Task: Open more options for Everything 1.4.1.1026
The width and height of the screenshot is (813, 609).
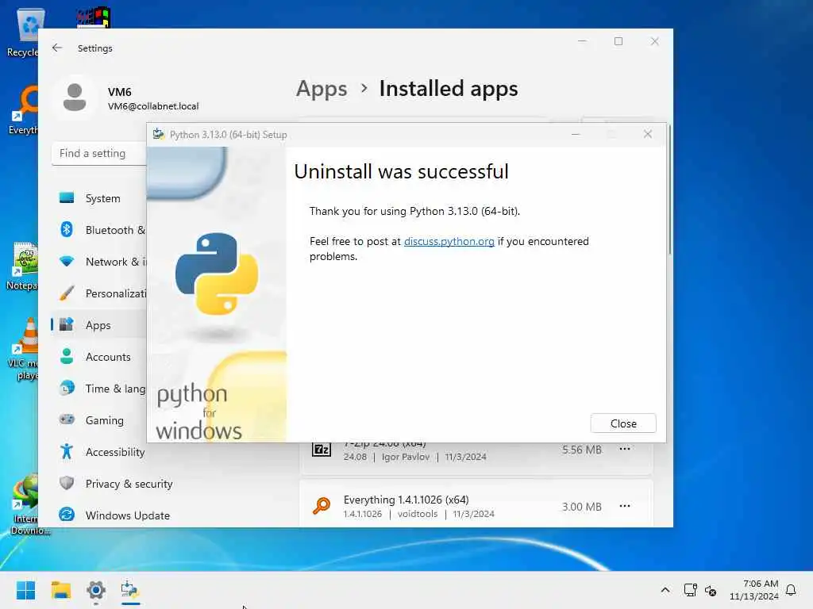Action: 624,506
